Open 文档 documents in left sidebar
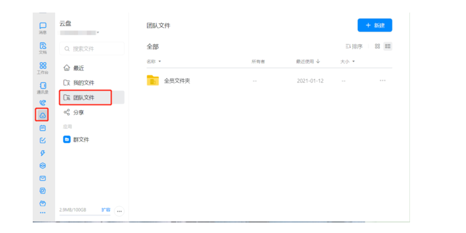 pos(43,48)
